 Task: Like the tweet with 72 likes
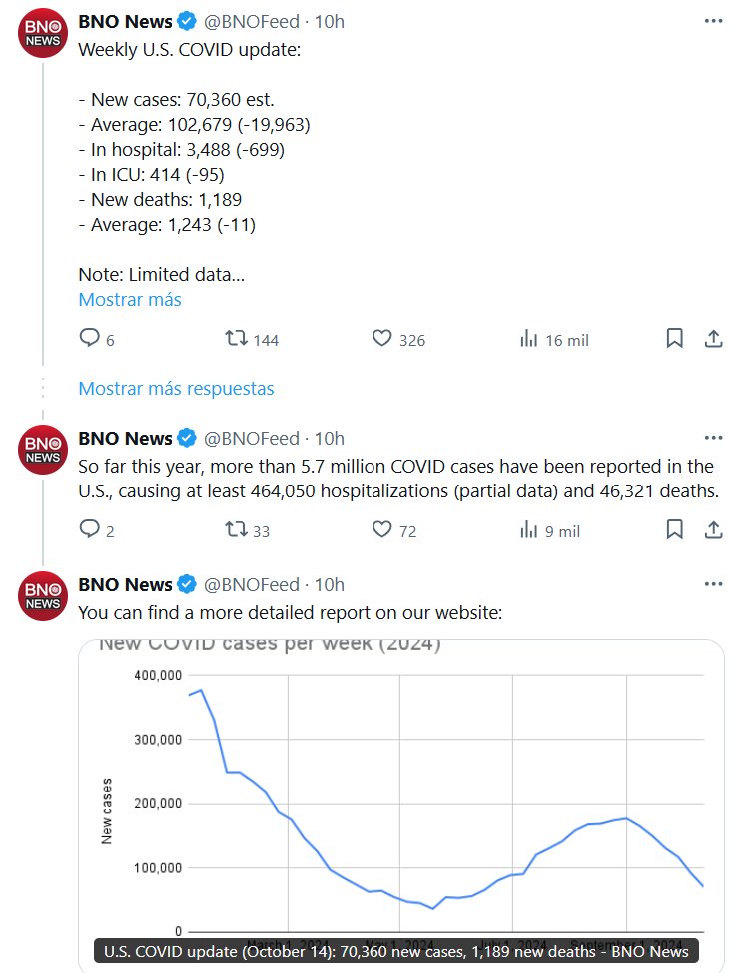[x=381, y=530]
